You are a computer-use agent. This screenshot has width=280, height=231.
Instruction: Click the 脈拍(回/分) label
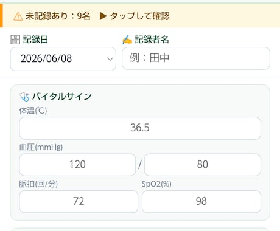(x=38, y=184)
